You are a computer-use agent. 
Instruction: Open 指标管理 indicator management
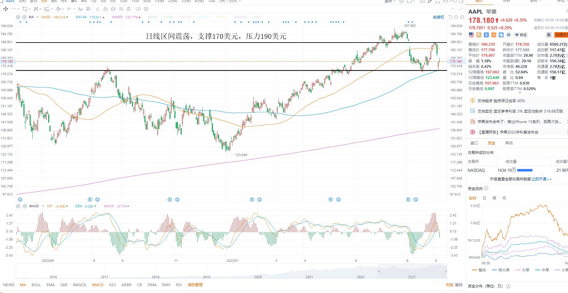195,285
